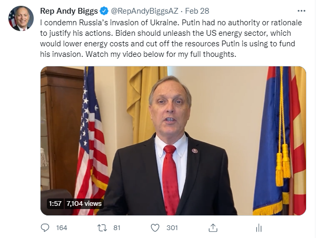This screenshot has width=316, height=238.
Task: Open Rep Andy Biggs profile picture
Action: [x=21, y=18]
